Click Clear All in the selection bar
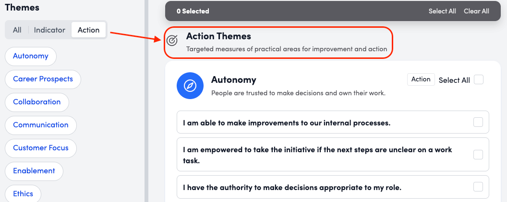Viewport: 507px width, 202px height. tap(476, 11)
